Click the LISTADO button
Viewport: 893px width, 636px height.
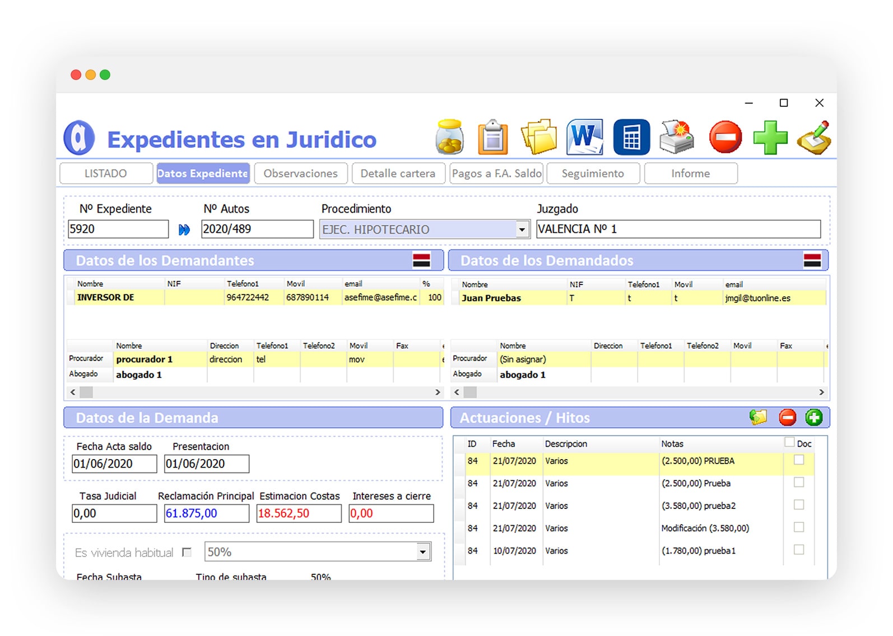coord(106,174)
